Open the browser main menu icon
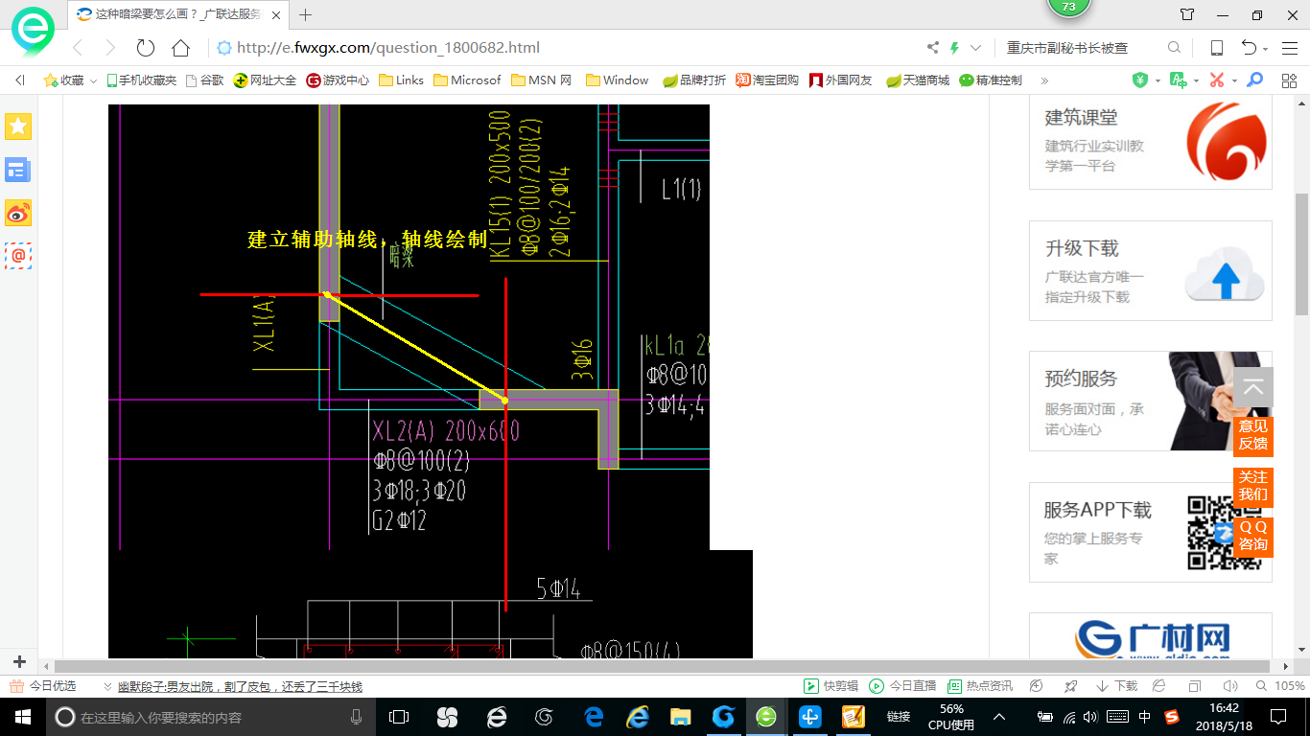 pyautogui.click(x=1289, y=48)
